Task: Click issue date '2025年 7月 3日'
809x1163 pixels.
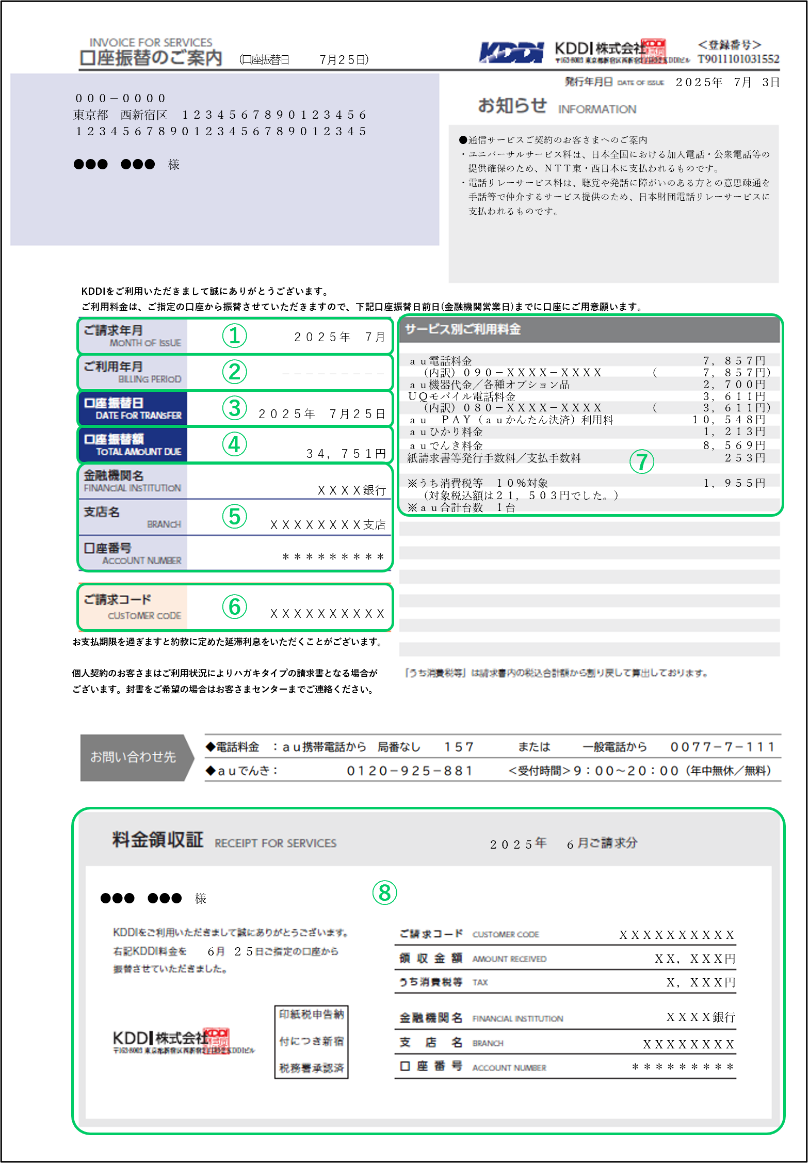Action: [727, 83]
